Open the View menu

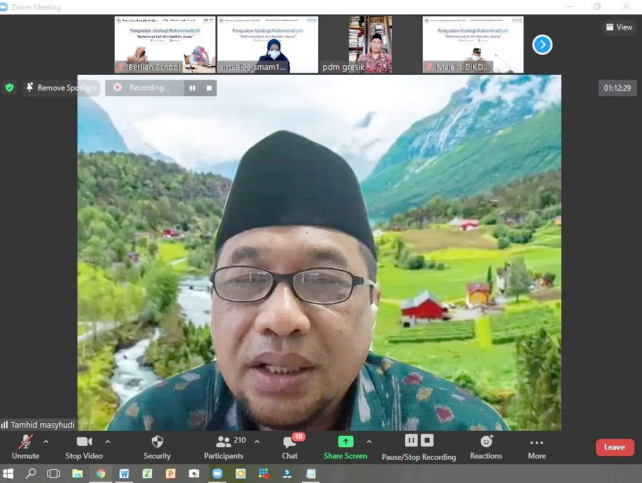tap(618, 27)
